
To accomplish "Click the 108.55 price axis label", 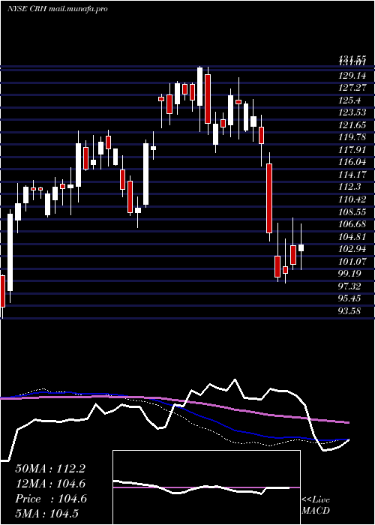I will tap(352, 212).
